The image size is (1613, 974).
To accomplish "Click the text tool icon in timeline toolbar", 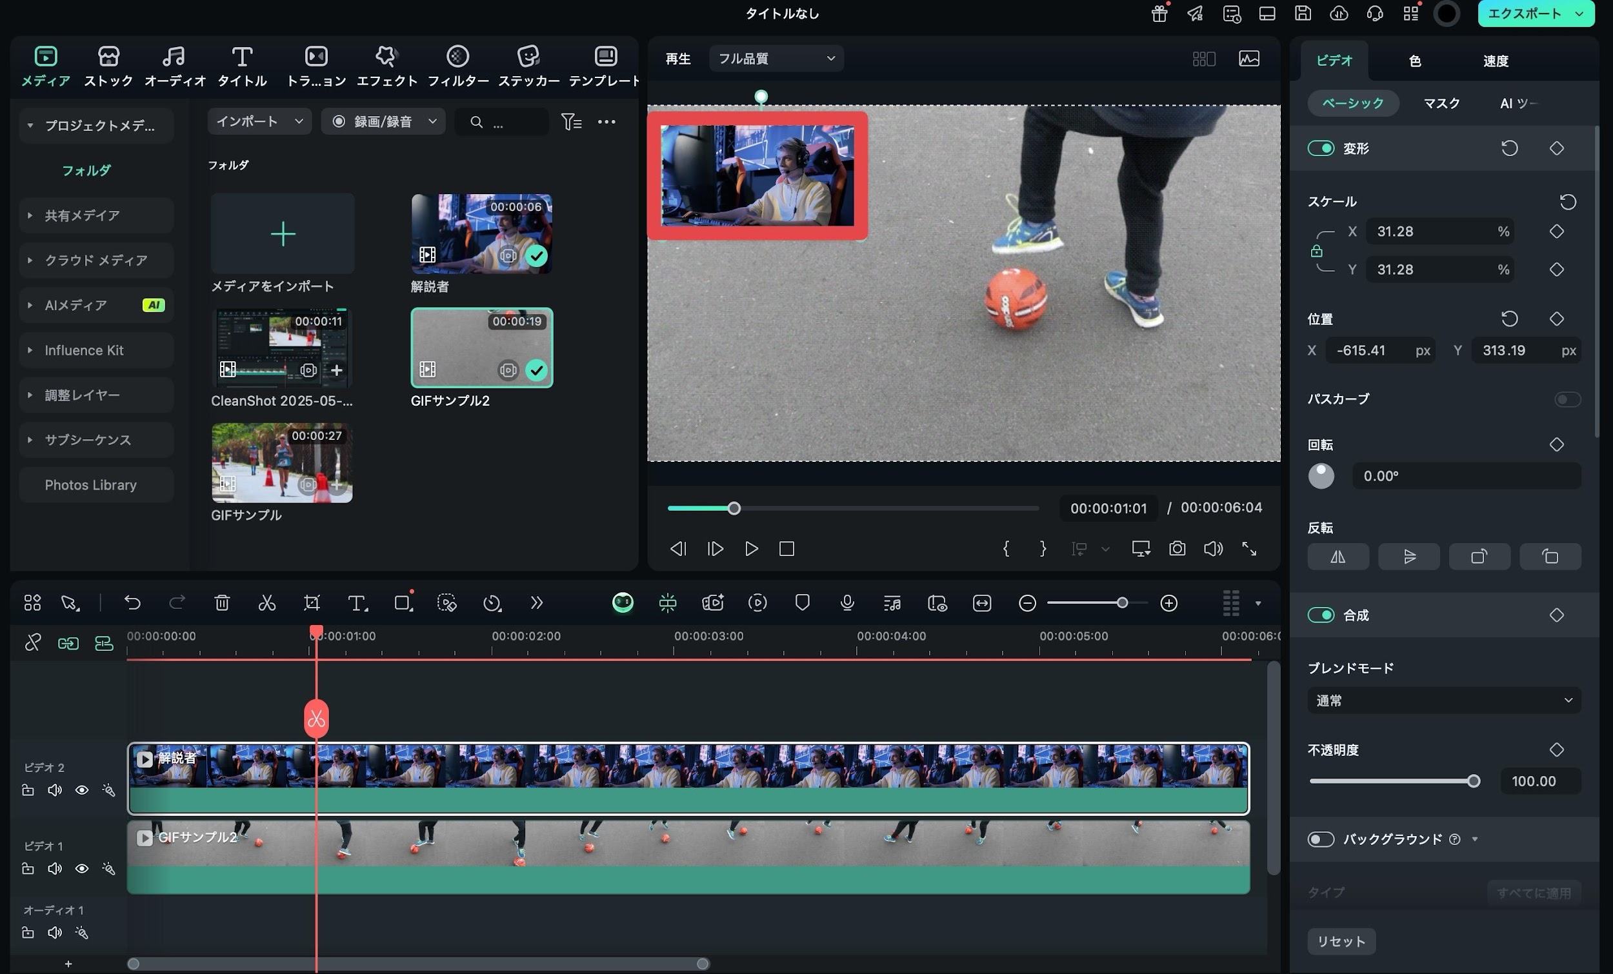I will click(x=357, y=602).
